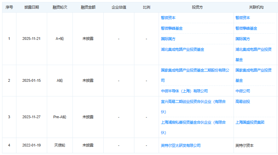
Task: Open 湖北集成电路产业投资基金 in 投资方 column
Action: pos(183,49)
